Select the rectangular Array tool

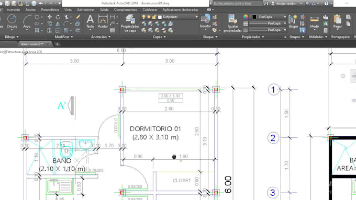pos(66,30)
